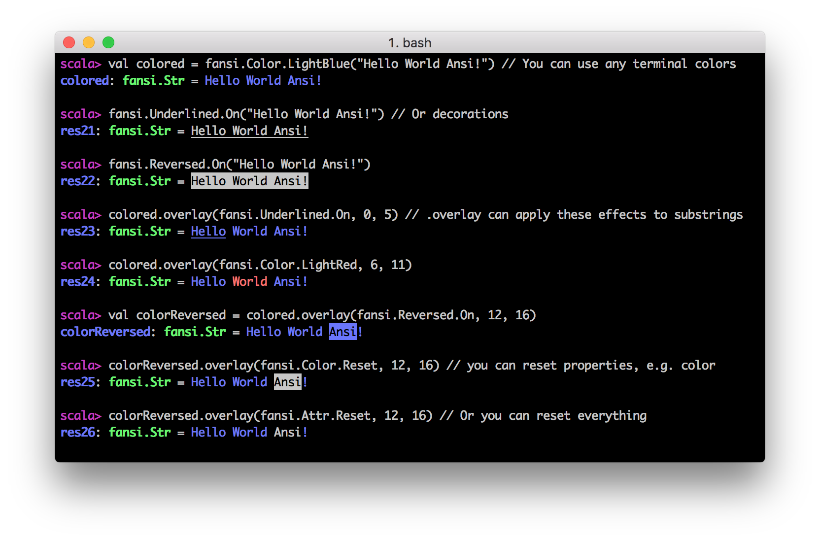The height and width of the screenshot is (541, 820).
Task: Click "colorReversed:" result label
Action: click(108, 332)
